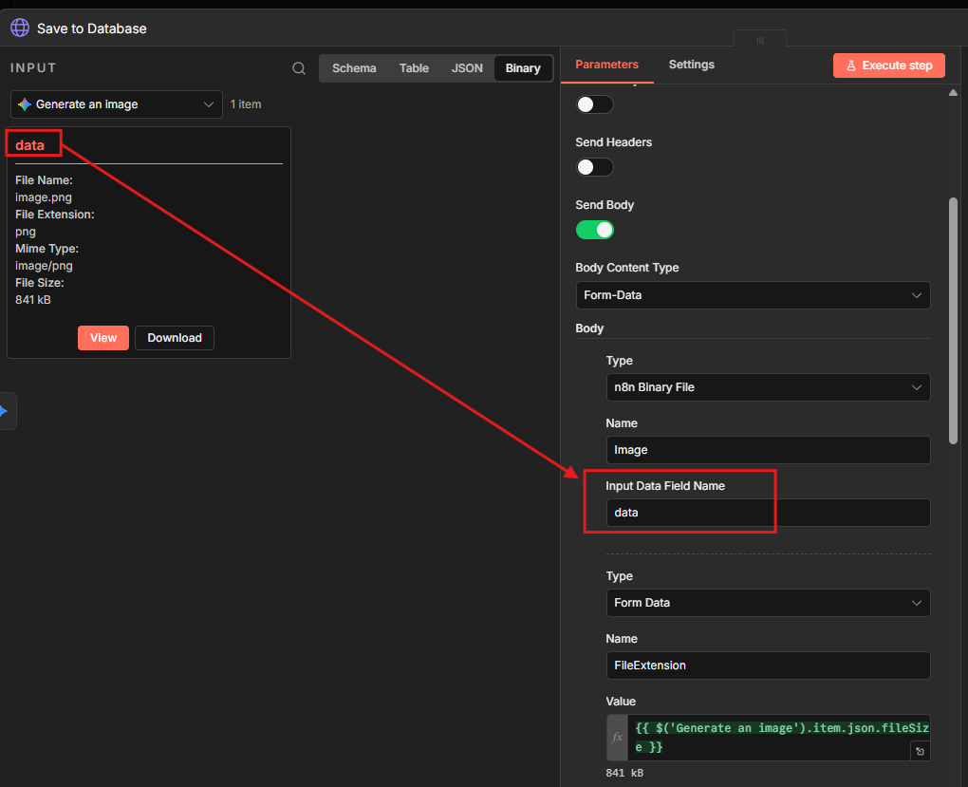968x787 pixels.
Task: Toggle the partially hidden switch above Send Headers
Action: (594, 104)
